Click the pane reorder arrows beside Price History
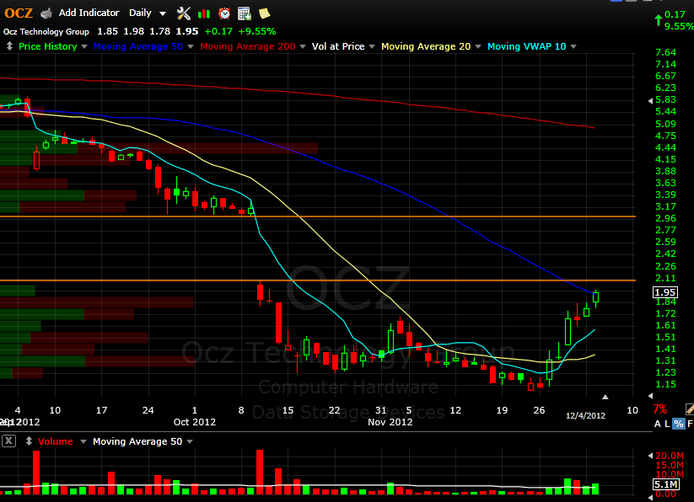Image resolution: width=694 pixels, height=502 pixels. point(9,46)
